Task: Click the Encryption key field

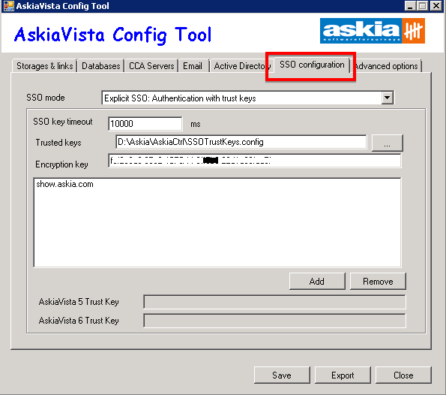Action: 255,161
